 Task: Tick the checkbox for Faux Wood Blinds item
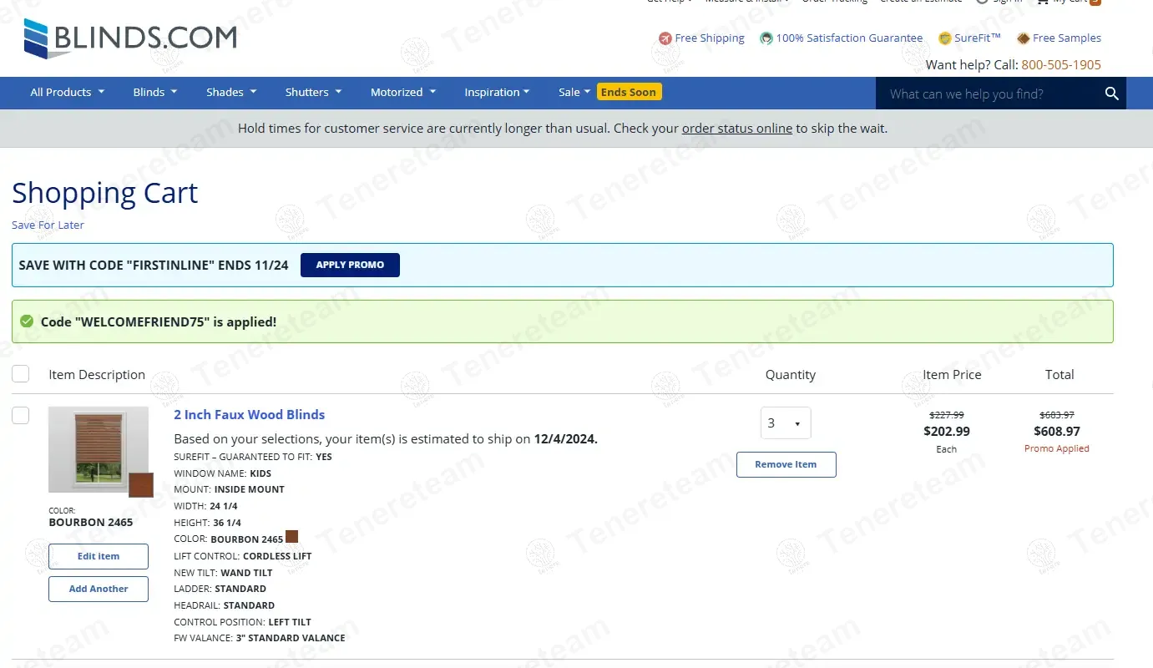tap(21, 415)
